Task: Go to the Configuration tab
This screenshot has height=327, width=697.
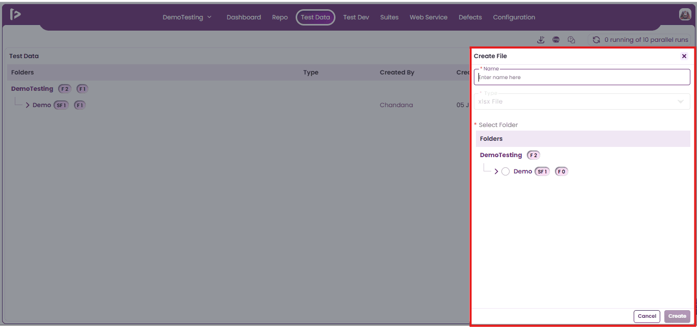Action: click(x=514, y=17)
